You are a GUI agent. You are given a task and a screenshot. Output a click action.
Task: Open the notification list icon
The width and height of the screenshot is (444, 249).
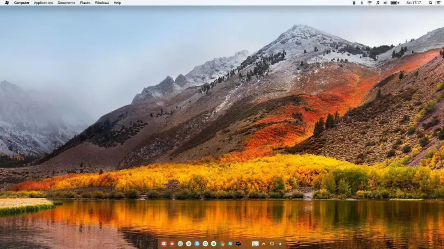tap(438, 3)
